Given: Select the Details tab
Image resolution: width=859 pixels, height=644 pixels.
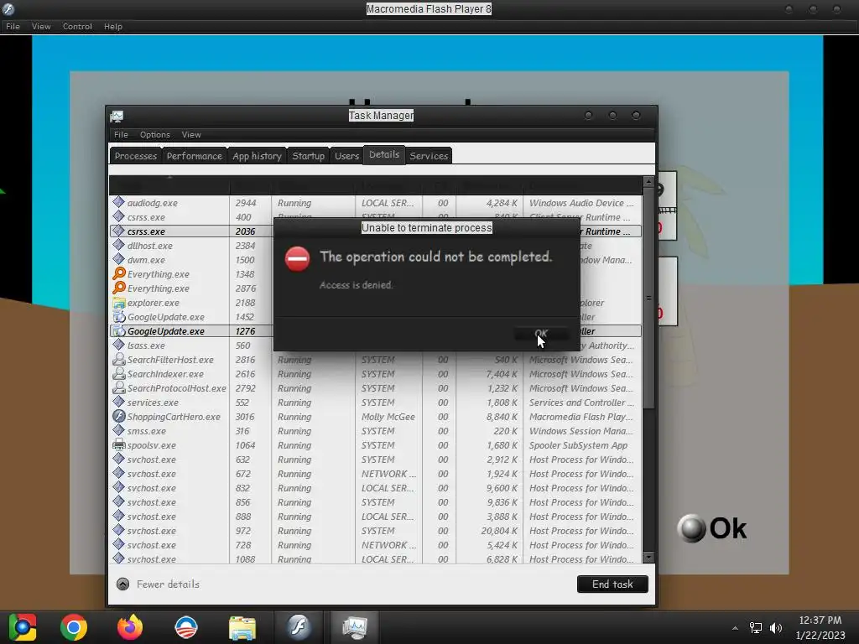Looking at the screenshot, I should [384, 154].
